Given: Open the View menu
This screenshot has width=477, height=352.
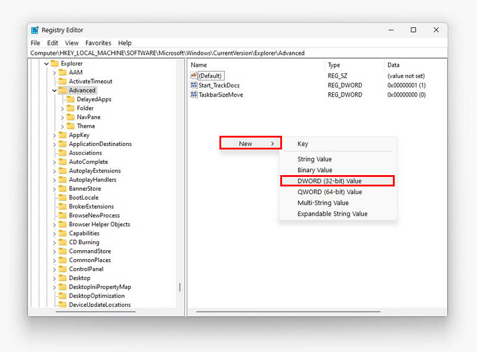Looking at the screenshot, I should (72, 43).
